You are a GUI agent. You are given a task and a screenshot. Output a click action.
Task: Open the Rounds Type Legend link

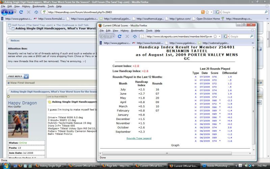[140, 138]
